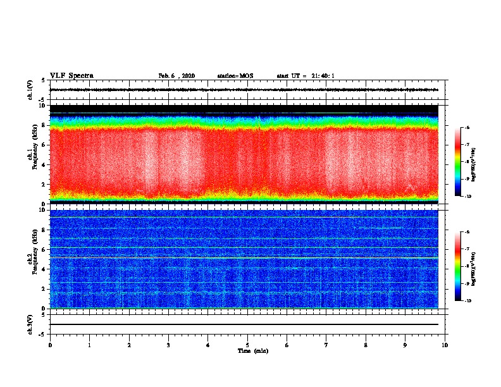Click time axis tick label "1"
Viewport: 501px width, 387px height.
tap(89, 345)
